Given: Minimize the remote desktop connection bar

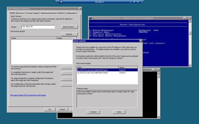Looking at the screenshot, I should pos(130,2).
